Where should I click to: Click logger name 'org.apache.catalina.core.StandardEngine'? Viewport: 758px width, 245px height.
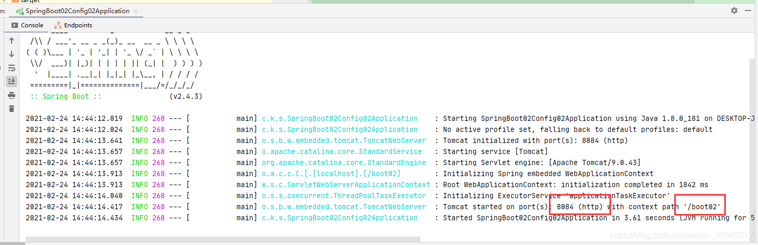(x=344, y=163)
